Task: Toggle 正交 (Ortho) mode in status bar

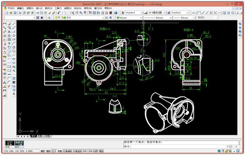Action: pyautogui.click(x=54, y=151)
